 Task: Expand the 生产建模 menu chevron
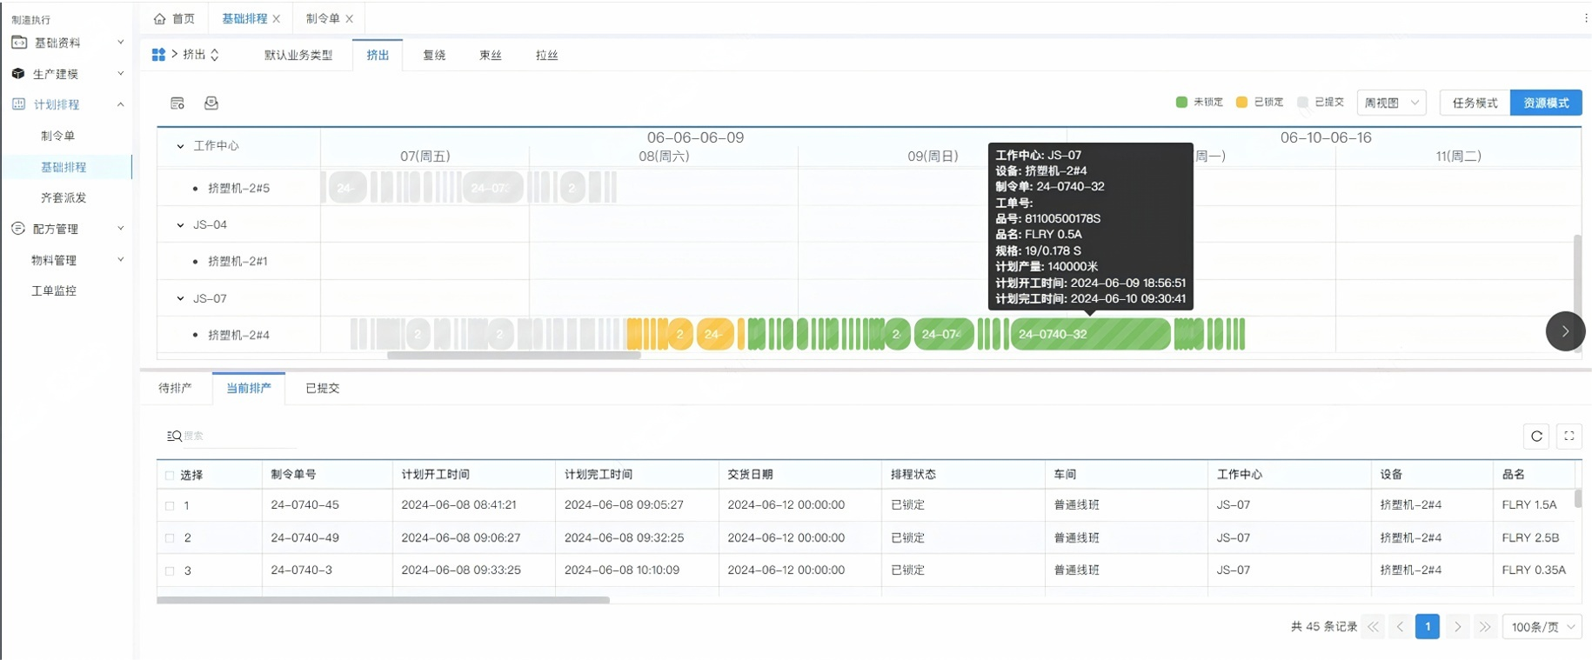(121, 73)
